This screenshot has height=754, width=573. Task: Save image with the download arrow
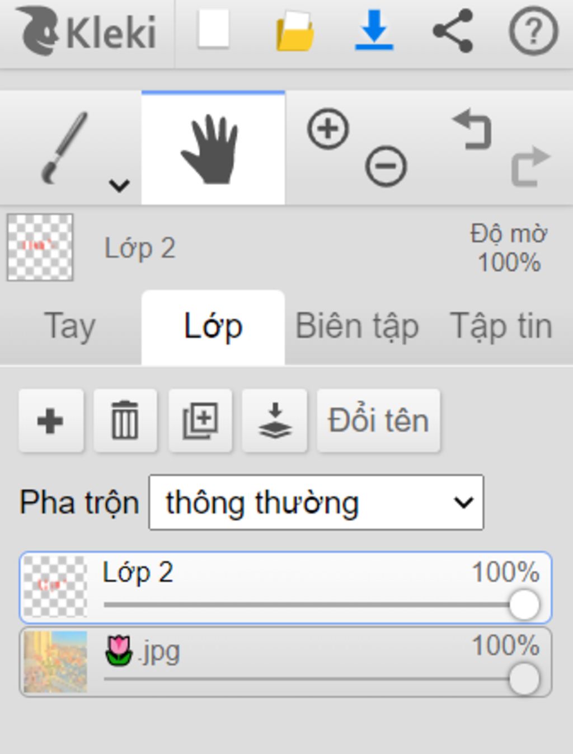click(374, 30)
